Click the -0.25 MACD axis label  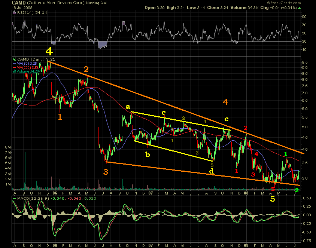306,223
